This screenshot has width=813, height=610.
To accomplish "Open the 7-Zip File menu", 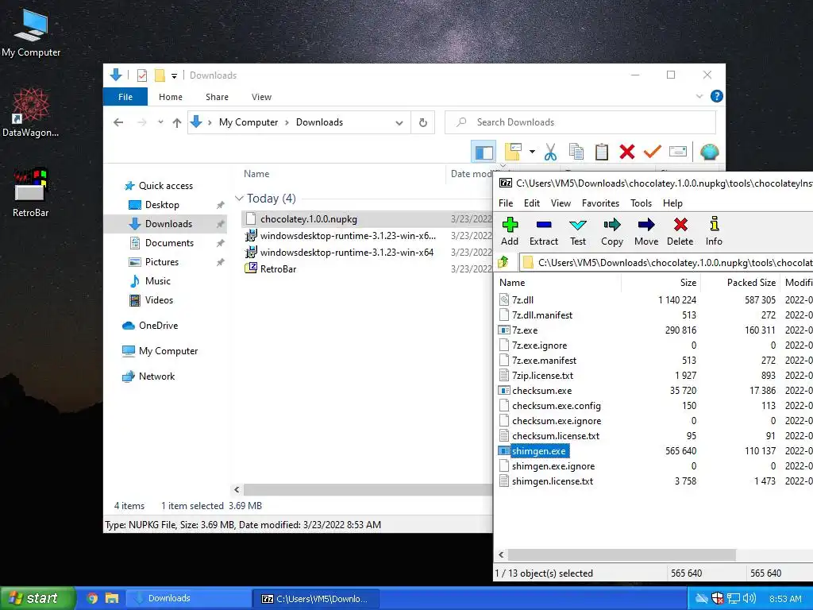I will (506, 203).
